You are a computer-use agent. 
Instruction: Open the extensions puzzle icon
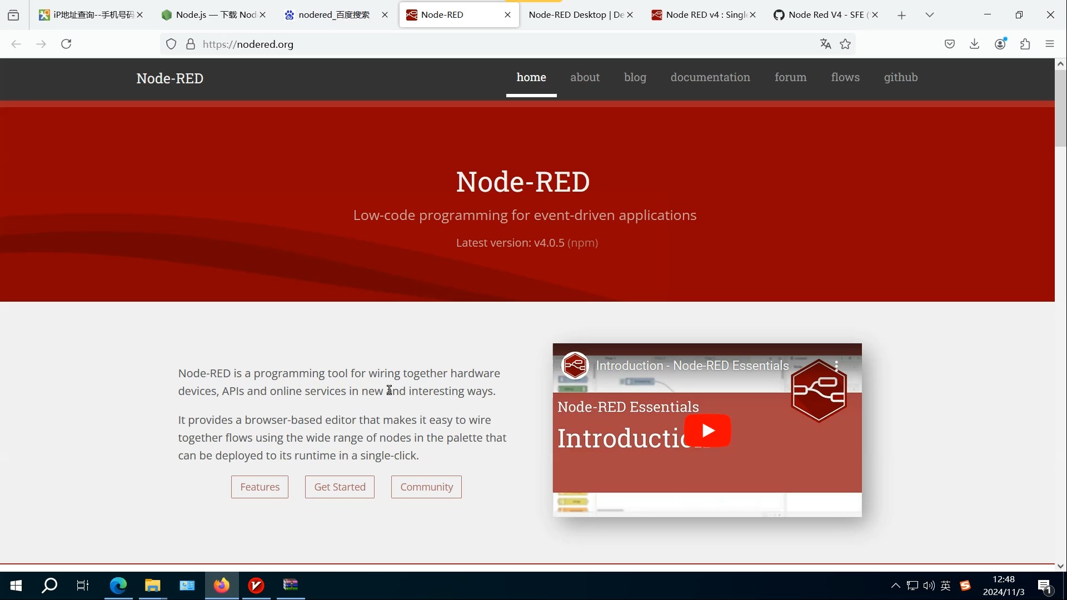point(1025,44)
